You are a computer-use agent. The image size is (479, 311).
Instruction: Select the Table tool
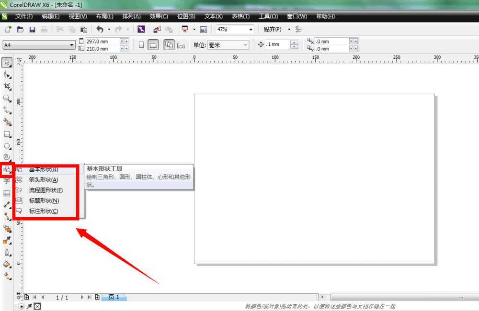pos(7,193)
